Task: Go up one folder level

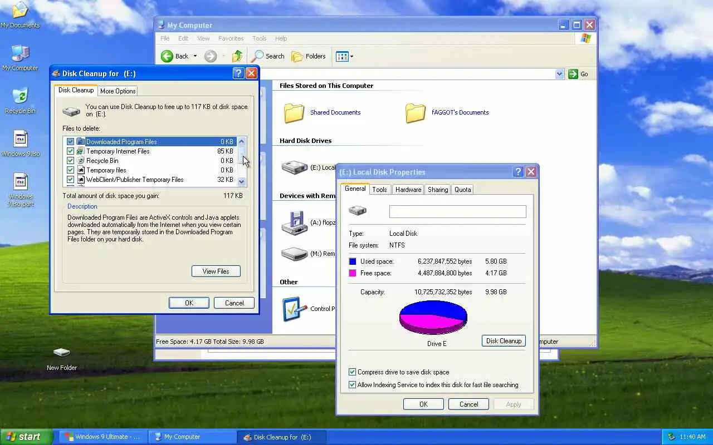Action: (x=237, y=56)
